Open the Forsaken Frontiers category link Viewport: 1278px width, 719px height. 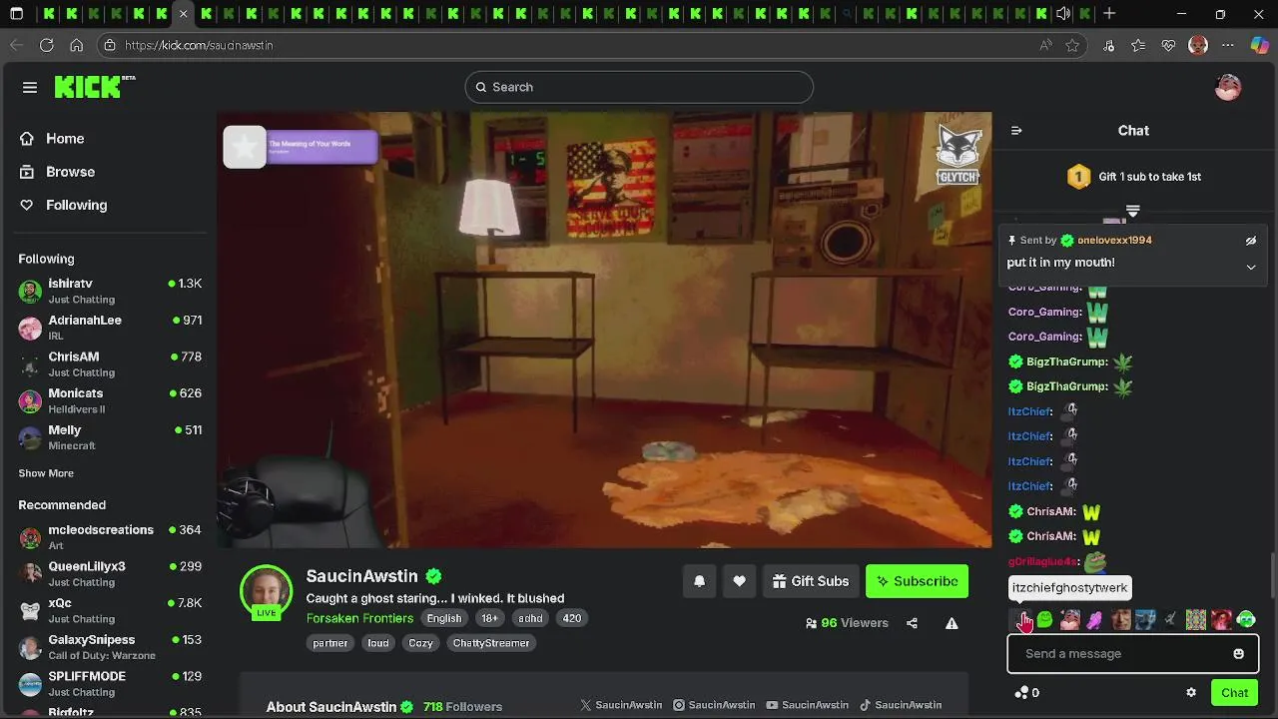click(359, 618)
